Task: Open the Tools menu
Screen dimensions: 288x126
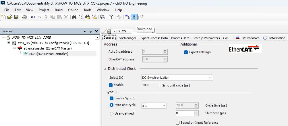Action: point(87,10)
